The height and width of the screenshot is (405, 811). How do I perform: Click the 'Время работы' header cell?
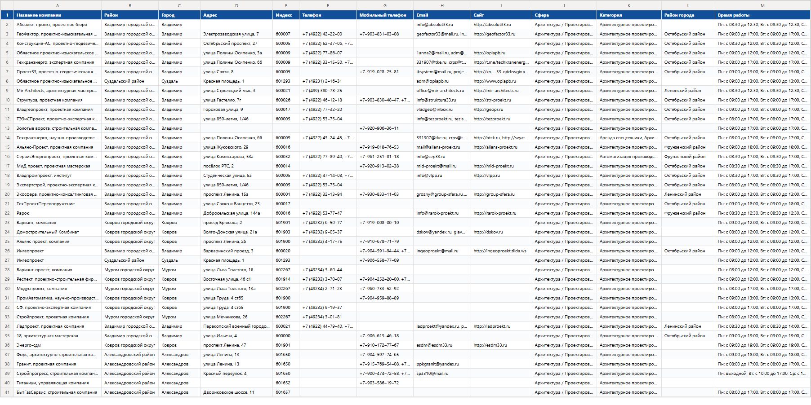[x=762, y=15]
